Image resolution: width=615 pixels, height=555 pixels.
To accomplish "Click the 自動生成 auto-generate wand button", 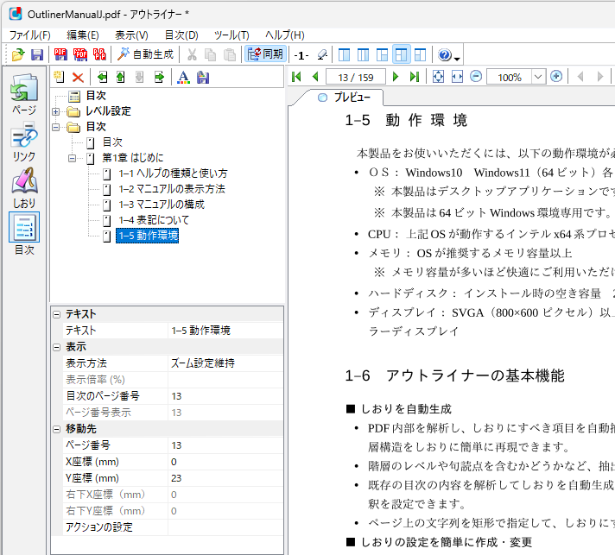I will point(145,54).
